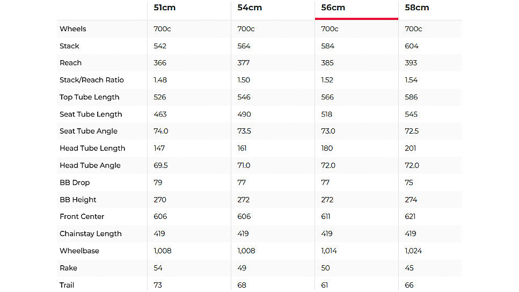Click the Reach row label
The width and height of the screenshot is (519, 292).
(x=70, y=63)
